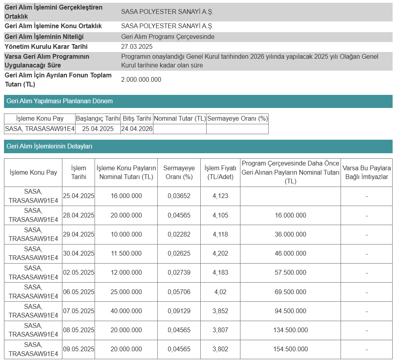Screen dimensions: 395x362
Task: Select the board decision date 27.03.2025
Action: tap(137, 47)
